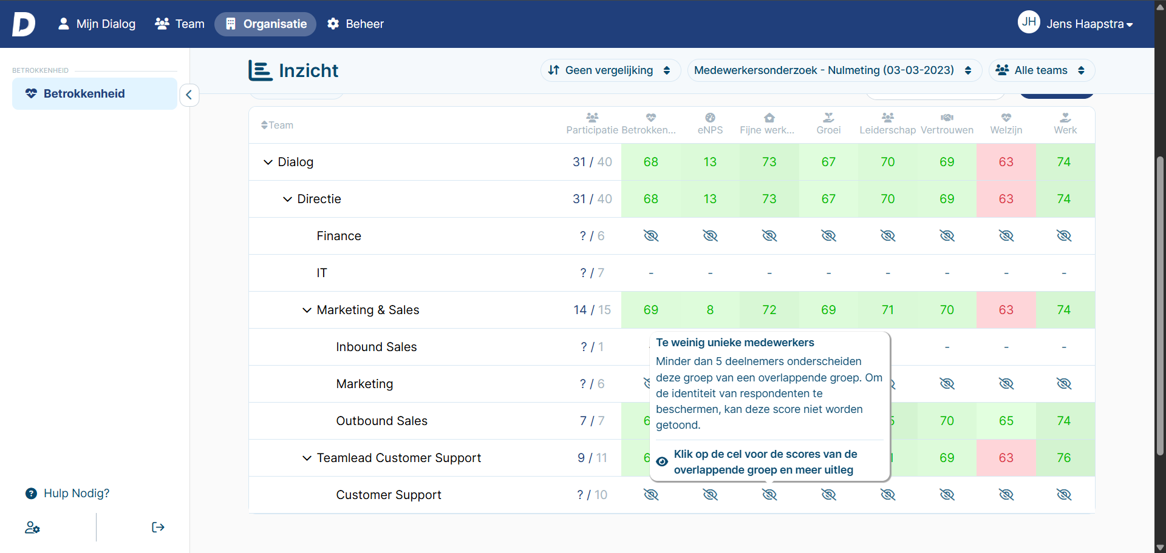This screenshot has height=553, width=1166.
Task: Click the Participatie column icon
Action: 592,117
